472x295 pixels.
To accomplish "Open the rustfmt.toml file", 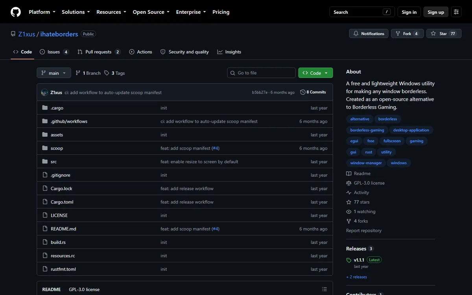I will (63, 269).
